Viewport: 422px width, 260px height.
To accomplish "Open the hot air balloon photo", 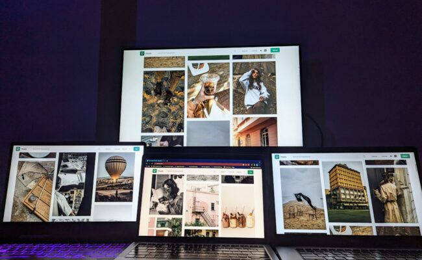I will [115, 177].
